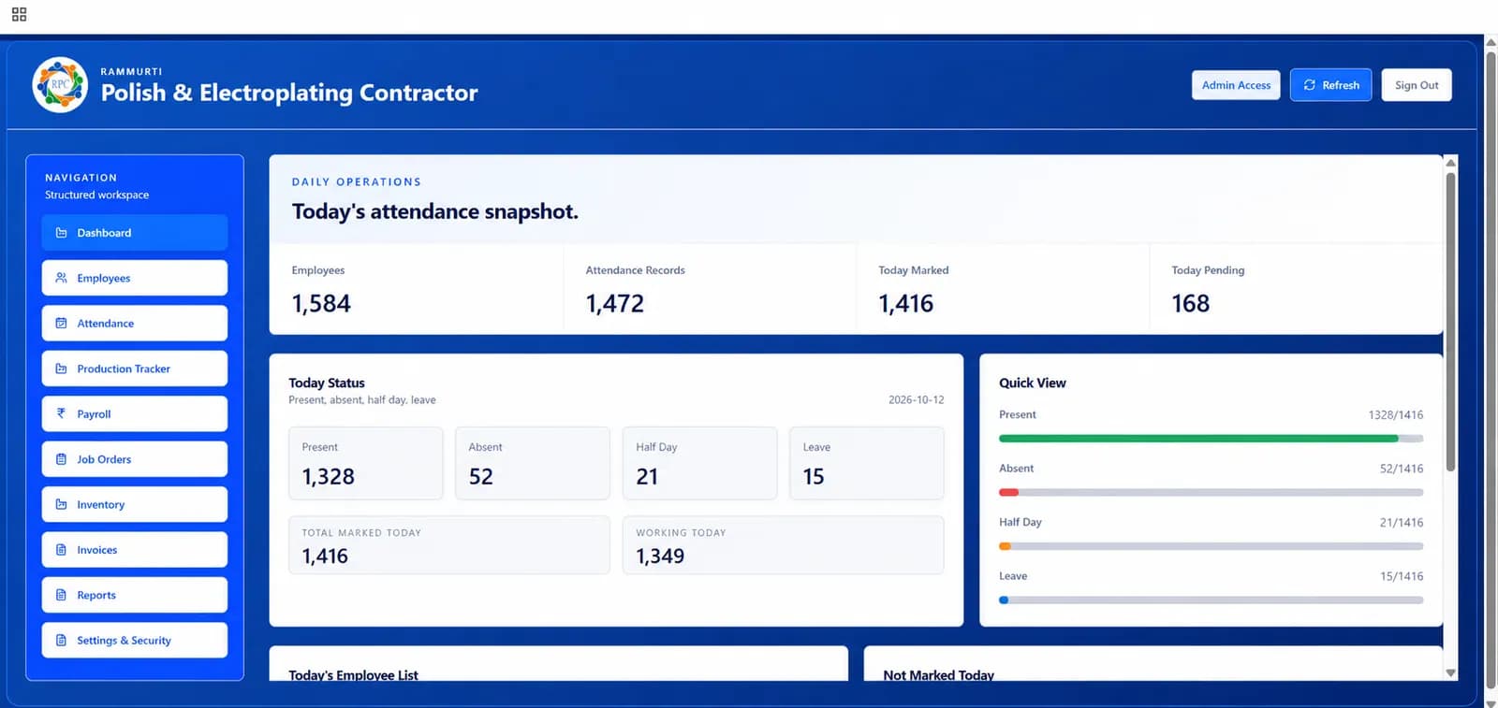Click the Settings & Security document icon
This screenshot has height=708, width=1498.
click(61, 641)
